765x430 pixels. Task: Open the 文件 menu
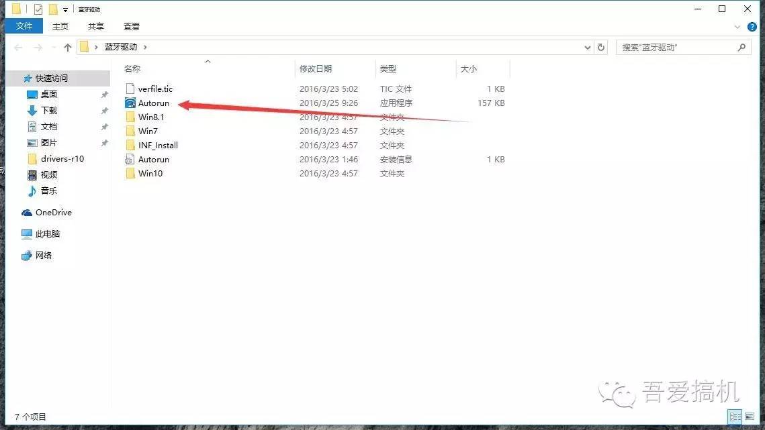click(x=24, y=26)
